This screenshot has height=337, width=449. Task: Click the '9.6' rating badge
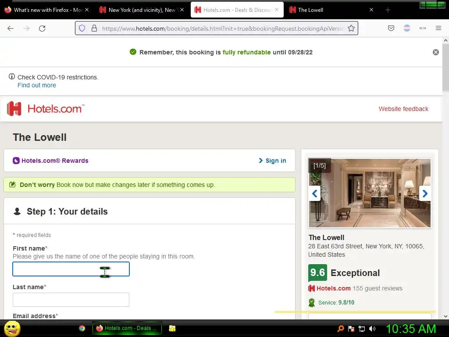[x=317, y=272]
